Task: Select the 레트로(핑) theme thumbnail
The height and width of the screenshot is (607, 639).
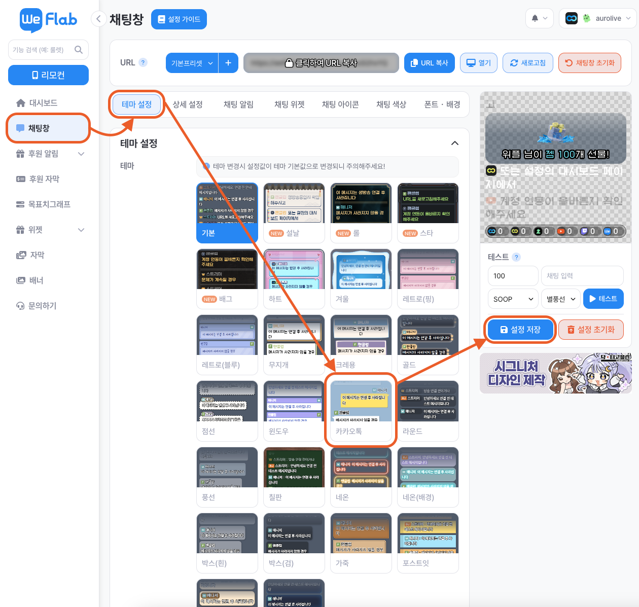Action: tap(428, 279)
